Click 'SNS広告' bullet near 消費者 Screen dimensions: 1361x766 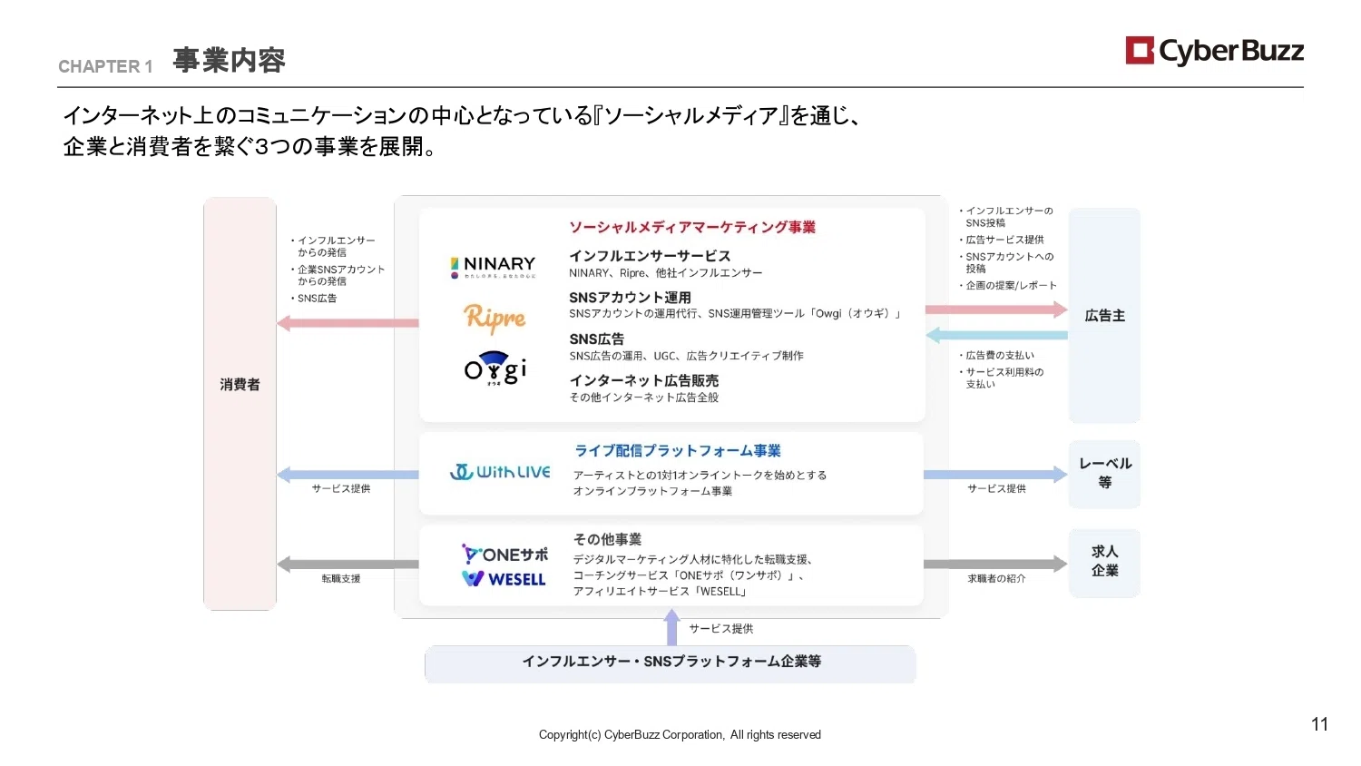(314, 298)
